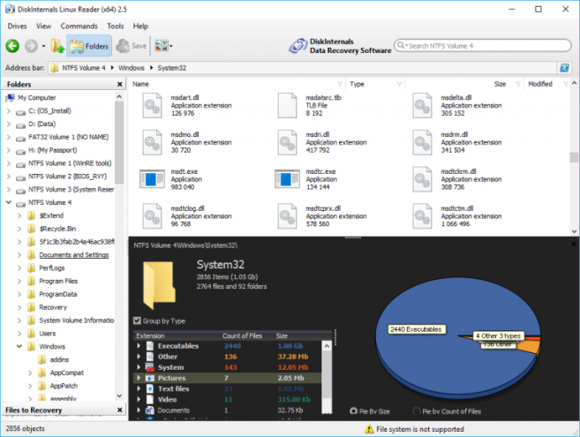580x437 pixels.
Task: Open the Type column filter dropdown
Action: (x=399, y=84)
